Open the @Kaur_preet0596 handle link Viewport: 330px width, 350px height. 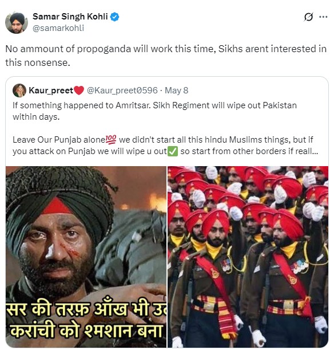pyautogui.click(x=122, y=91)
